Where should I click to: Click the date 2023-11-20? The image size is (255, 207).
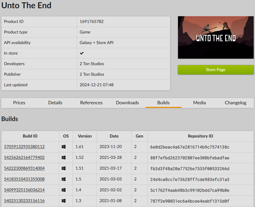pyautogui.click(x=110, y=147)
